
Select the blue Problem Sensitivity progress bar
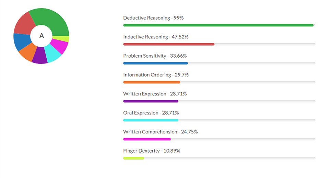click(155, 63)
